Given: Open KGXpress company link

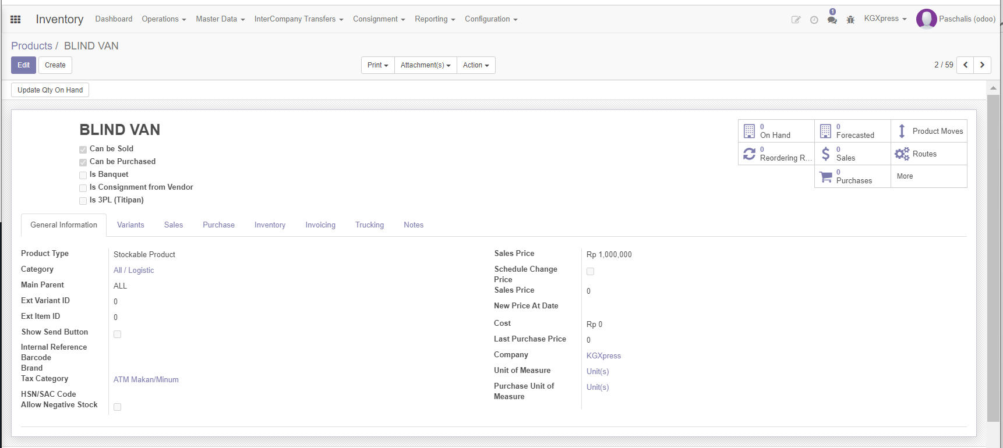Looking at the screenshot, I should point(603,356).
